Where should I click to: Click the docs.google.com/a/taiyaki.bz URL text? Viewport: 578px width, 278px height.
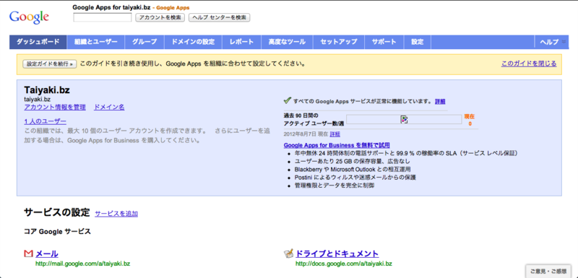(x=344, y=264)
